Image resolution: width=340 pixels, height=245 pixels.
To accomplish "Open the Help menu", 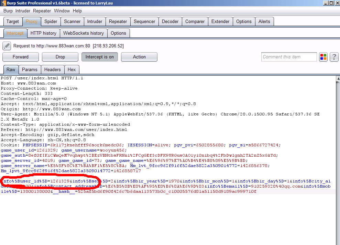I will pos(77,11).
